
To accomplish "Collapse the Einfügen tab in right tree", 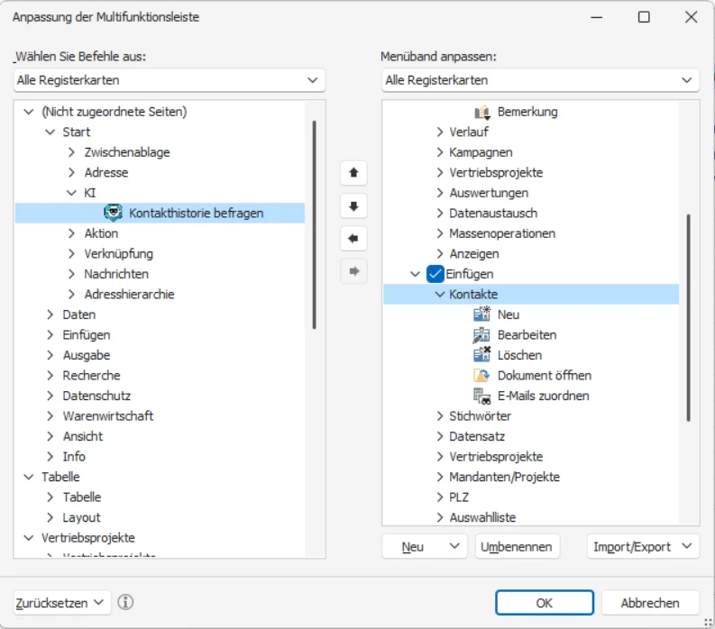I will [x=415, y=274].
